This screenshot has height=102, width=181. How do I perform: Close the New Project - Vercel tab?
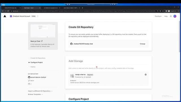coord(40,8)
